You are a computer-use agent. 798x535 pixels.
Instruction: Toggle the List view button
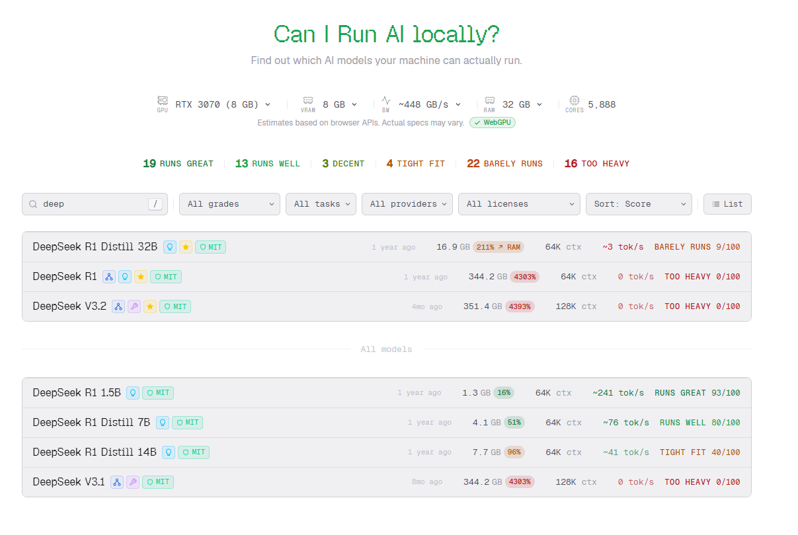[727, 204]
